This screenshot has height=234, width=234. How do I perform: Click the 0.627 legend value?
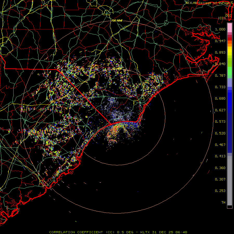click(x=220, y=110)
